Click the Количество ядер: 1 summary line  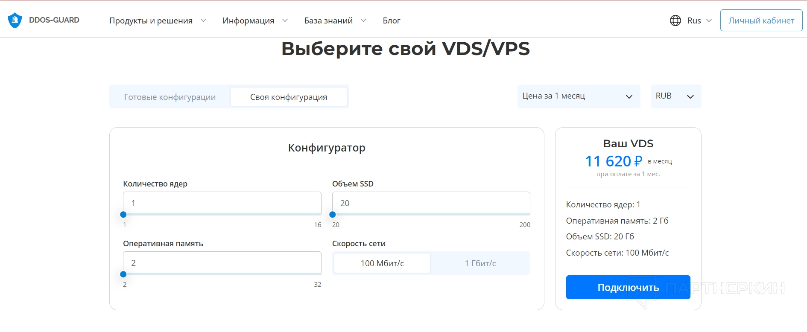603,205
